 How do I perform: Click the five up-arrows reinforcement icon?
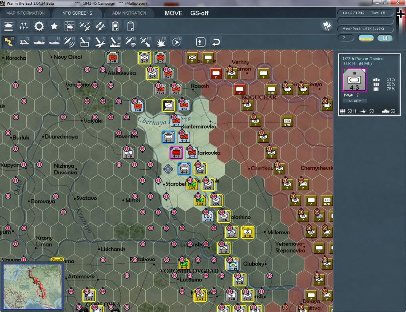(x=24, y=26)
